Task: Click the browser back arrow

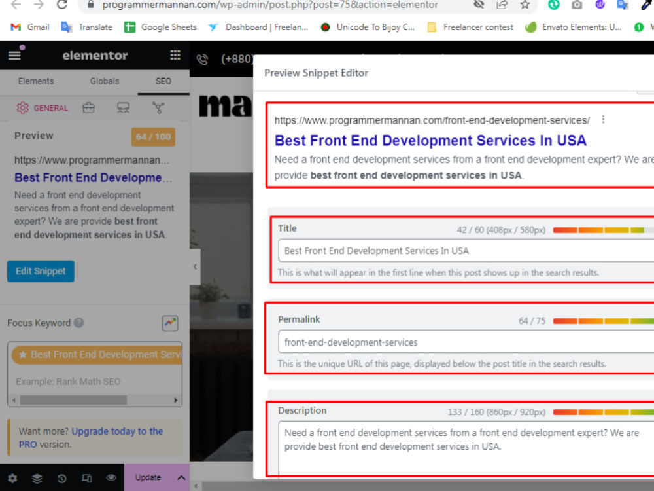Action: pos(16,5)
